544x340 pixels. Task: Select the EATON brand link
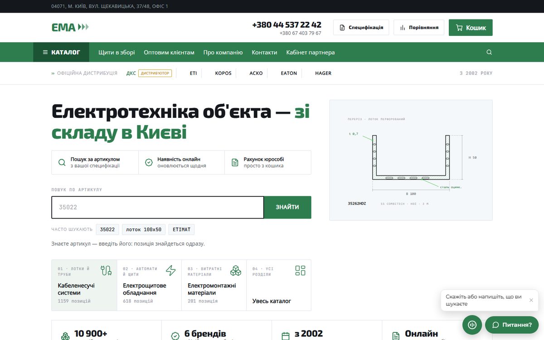pyautogui.click(x=289, y=73)
